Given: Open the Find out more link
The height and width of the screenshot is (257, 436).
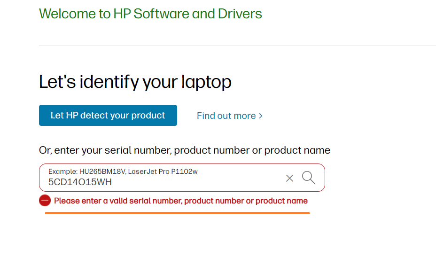Looking at the screenshot, I should click(226, 116).
